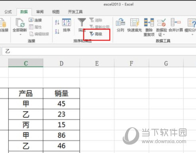
Task: Select the 丙 product cell
Action: (26, 125)
